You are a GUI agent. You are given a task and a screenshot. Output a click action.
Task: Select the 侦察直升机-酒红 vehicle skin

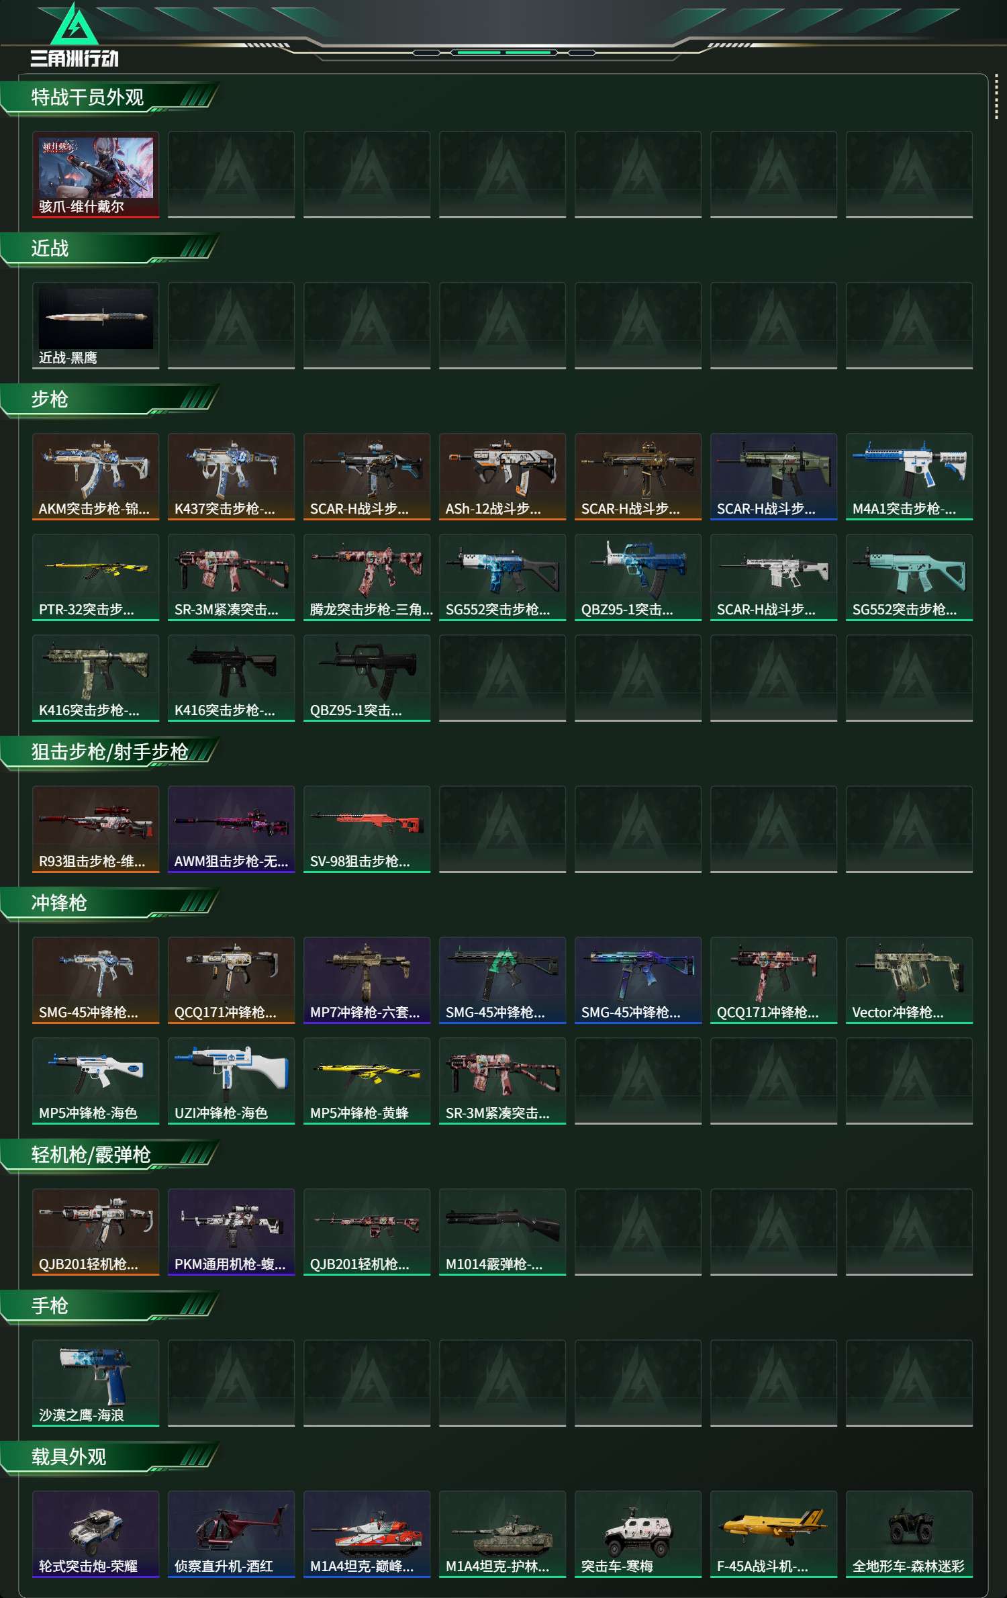coord(231,1534)
